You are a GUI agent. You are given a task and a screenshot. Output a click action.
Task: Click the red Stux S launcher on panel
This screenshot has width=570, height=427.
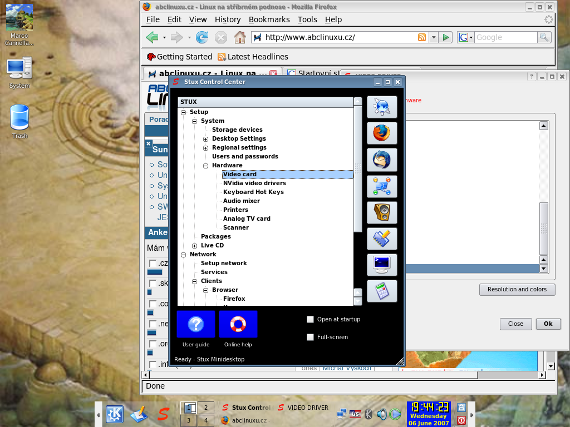click(x=163, y=414)
